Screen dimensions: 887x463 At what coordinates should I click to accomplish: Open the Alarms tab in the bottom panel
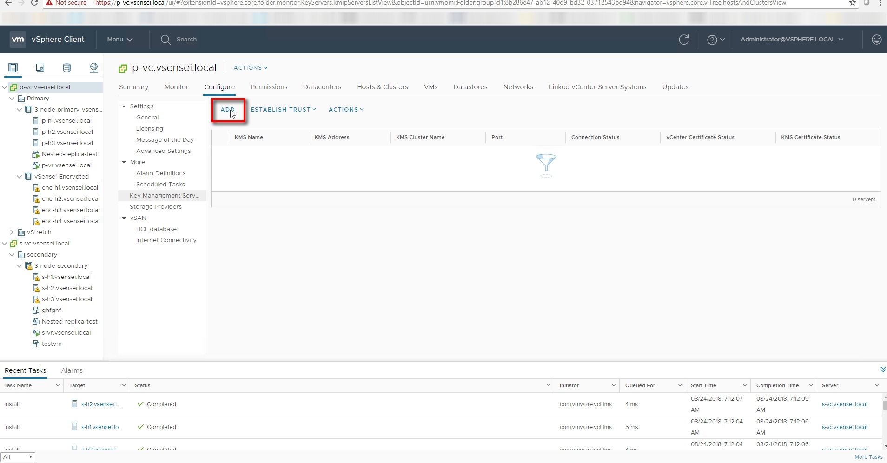pyautogui.click(x=72, y=370)
